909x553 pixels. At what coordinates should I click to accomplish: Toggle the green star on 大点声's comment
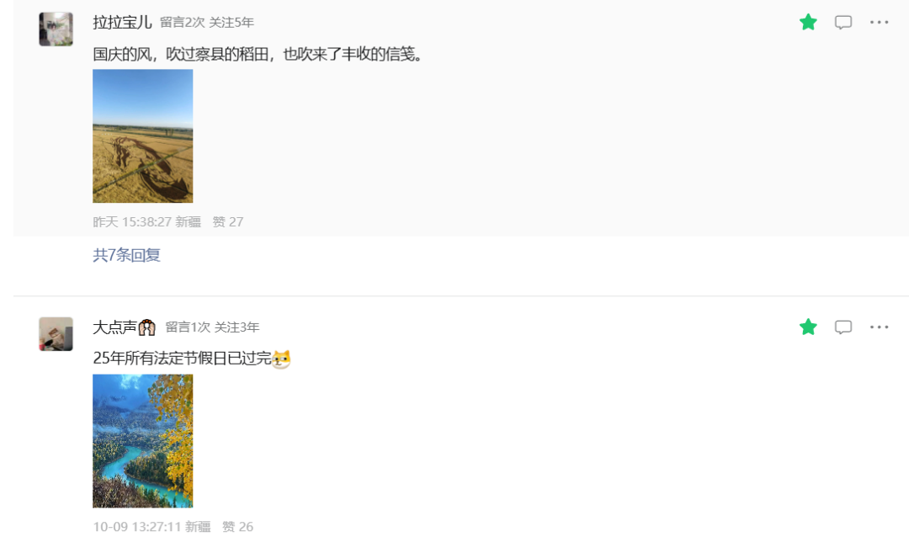click(807, 327)
